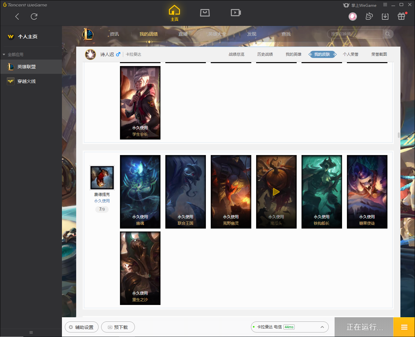This screenshot has width=415, height=337.
Task: Switch to the 我的战绩 tab
Action: (x=148, y=34)
